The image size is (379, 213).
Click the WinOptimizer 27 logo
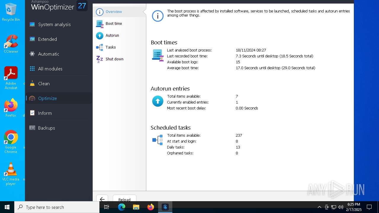59,6
